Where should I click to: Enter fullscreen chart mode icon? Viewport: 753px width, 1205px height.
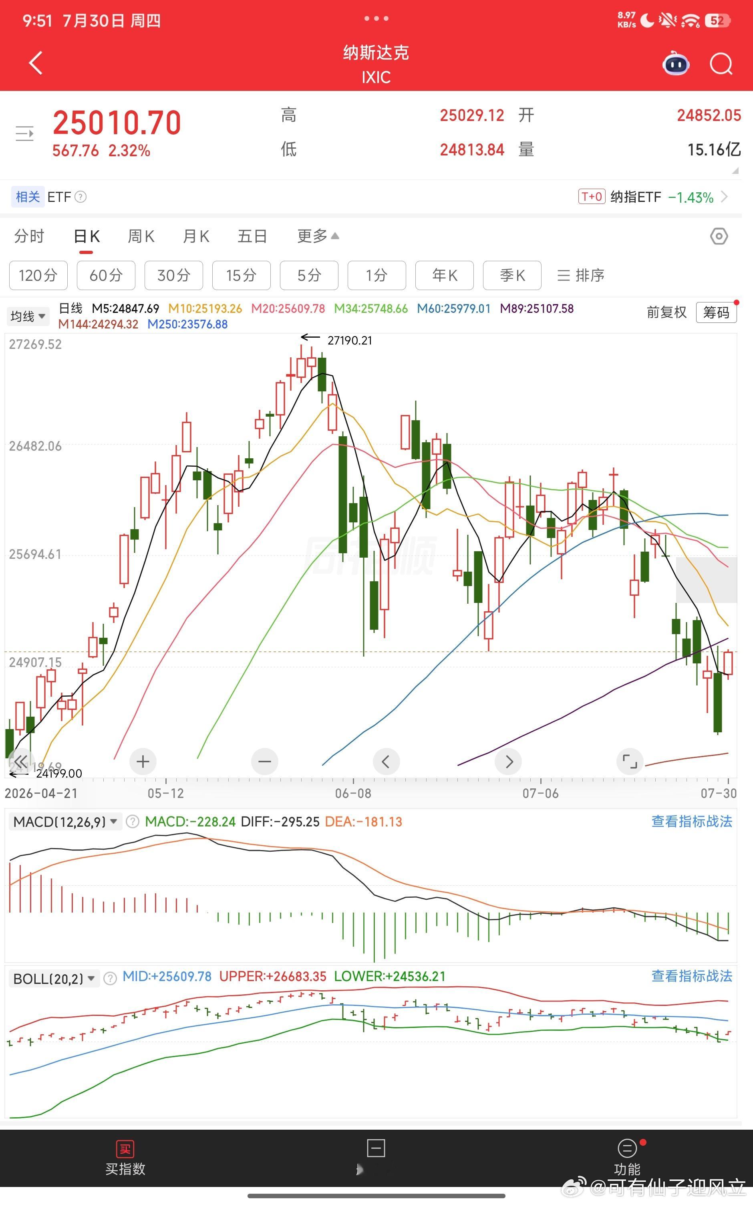pyautogui.click(x=630, y=762)
